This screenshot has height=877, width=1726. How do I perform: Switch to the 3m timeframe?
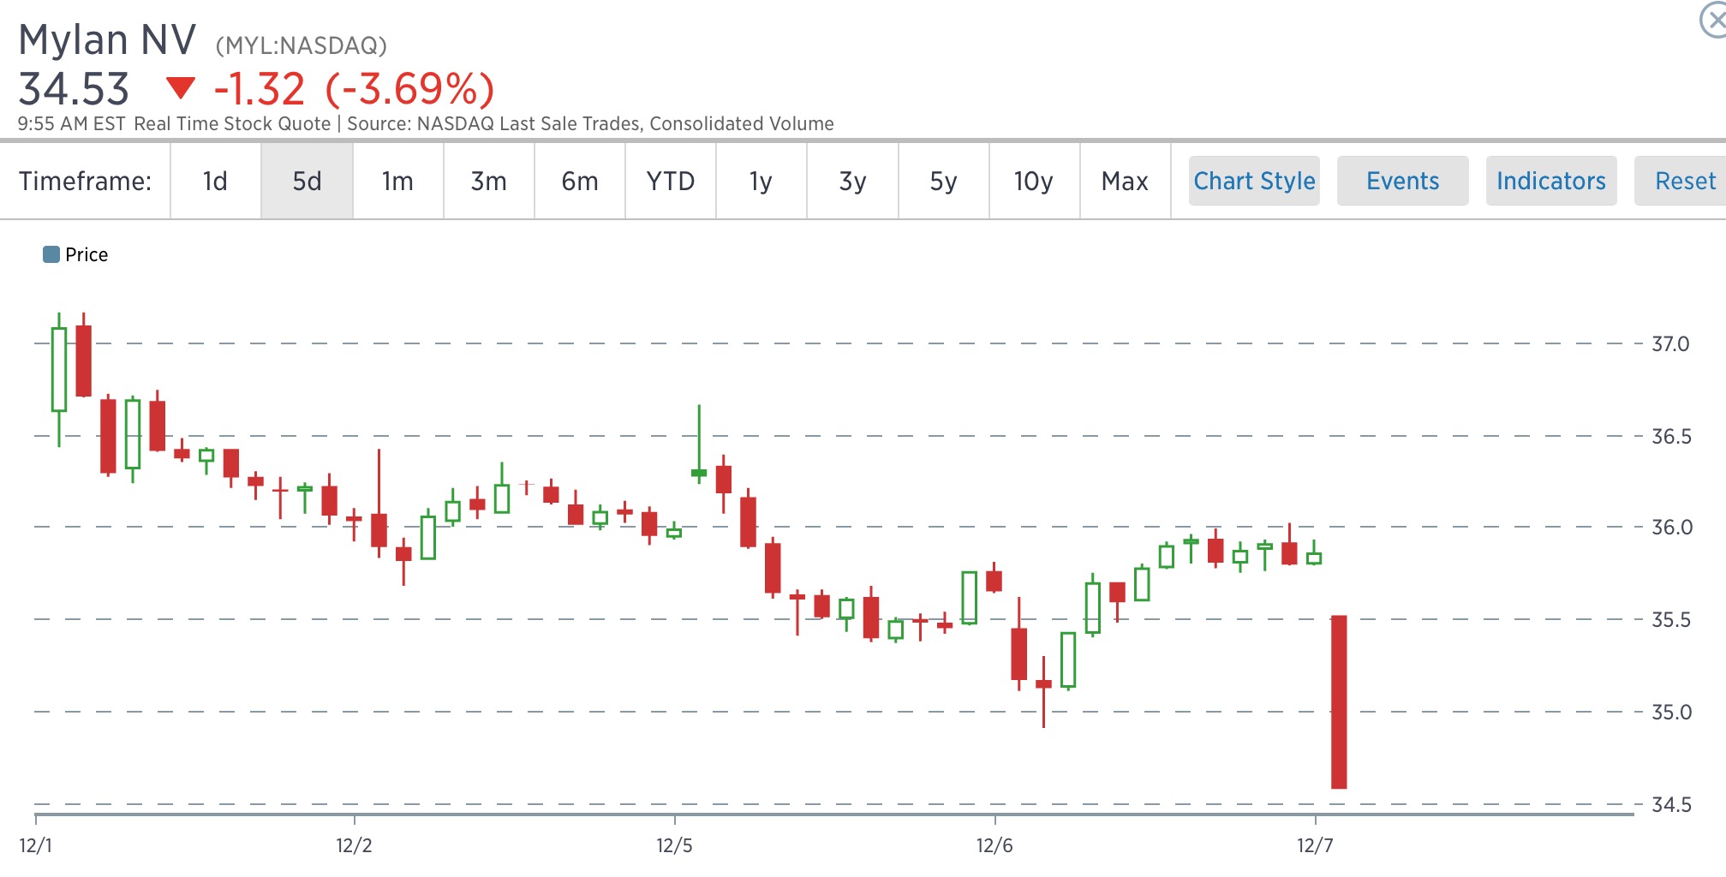pyautogui.click(x=488, y=181)
